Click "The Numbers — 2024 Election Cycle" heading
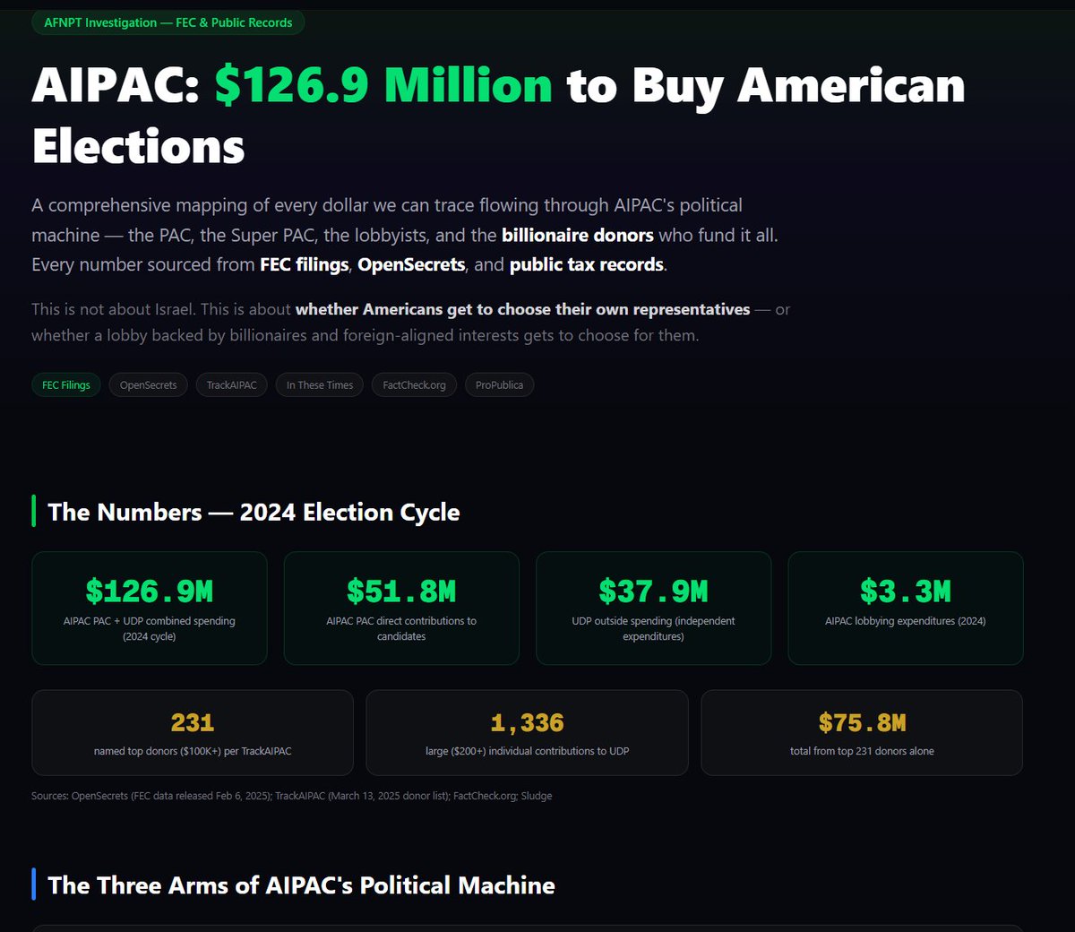The width and height of the screenshot is (1075, 932). 254,513
